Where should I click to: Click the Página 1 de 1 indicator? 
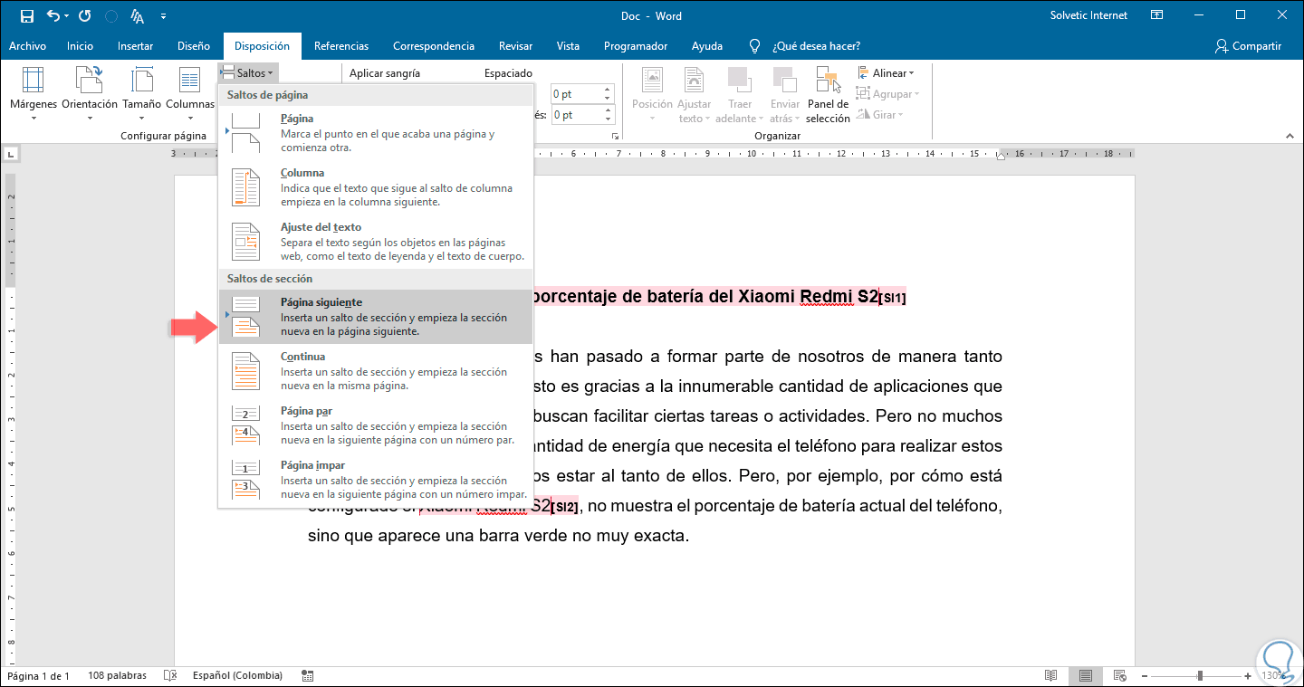coord(38,676)
